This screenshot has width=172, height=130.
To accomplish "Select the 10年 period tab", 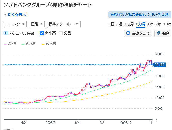I will [167, 24].
